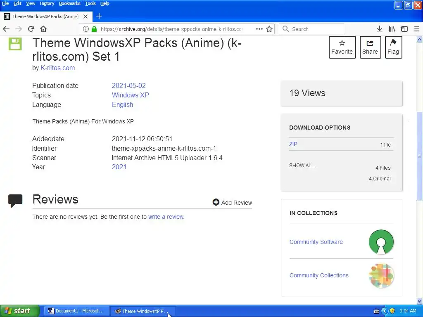The image size is (423, 317).
Task: Click the keyboard icon in system tray
Action: click(x=377, y=311)
